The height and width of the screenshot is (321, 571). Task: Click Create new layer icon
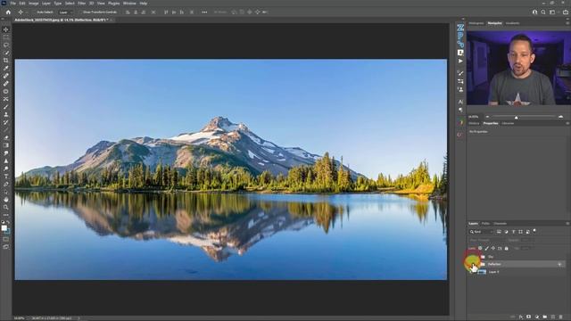(x=553, y=317)
